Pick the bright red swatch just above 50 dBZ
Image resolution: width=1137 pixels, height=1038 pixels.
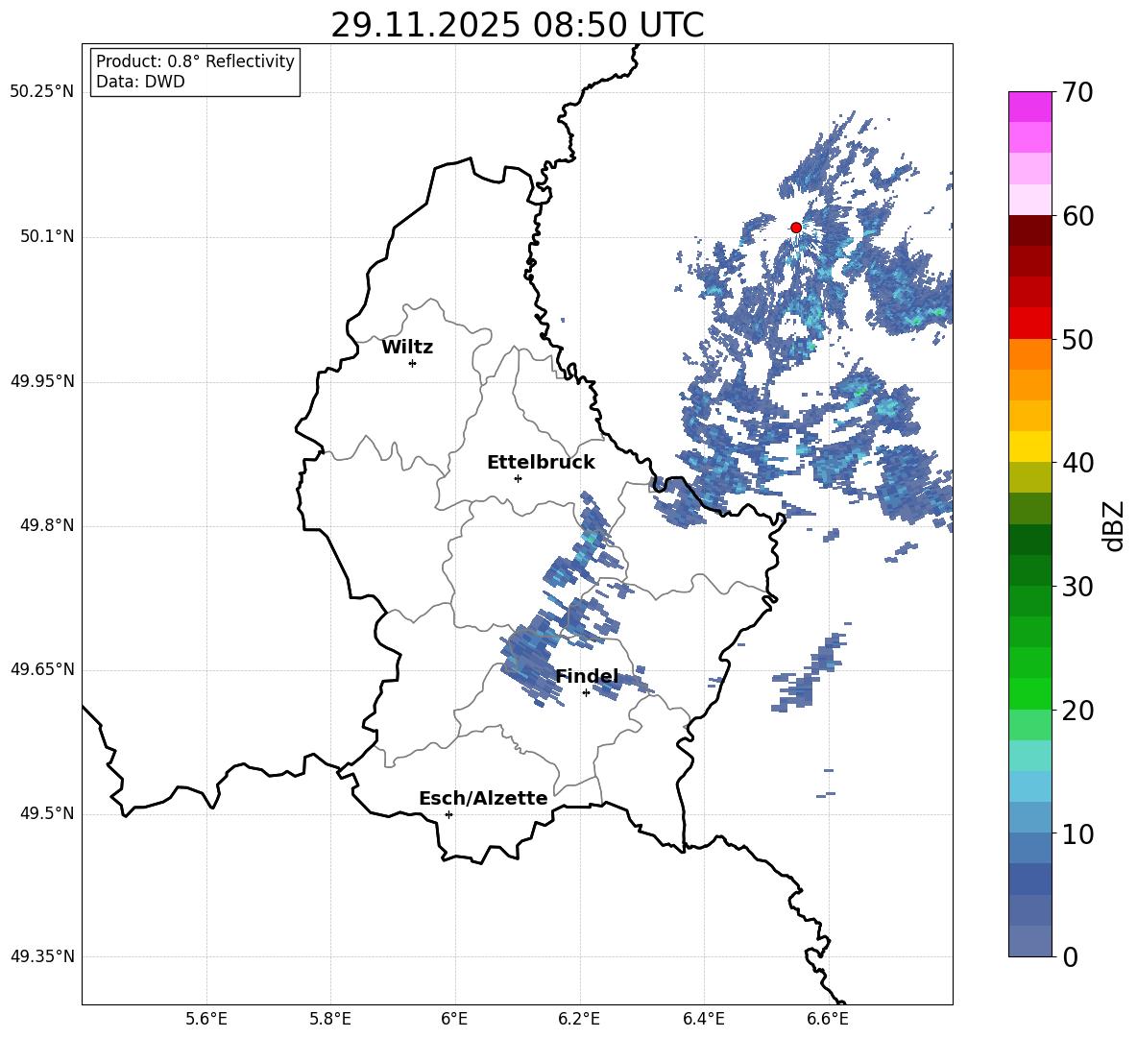(1029, 324)
